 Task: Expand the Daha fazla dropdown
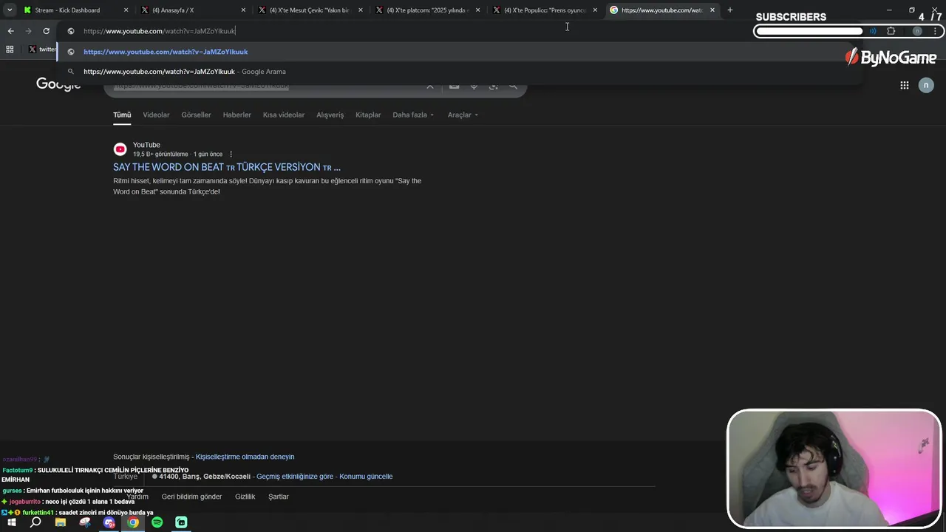(x=413, y=115)
